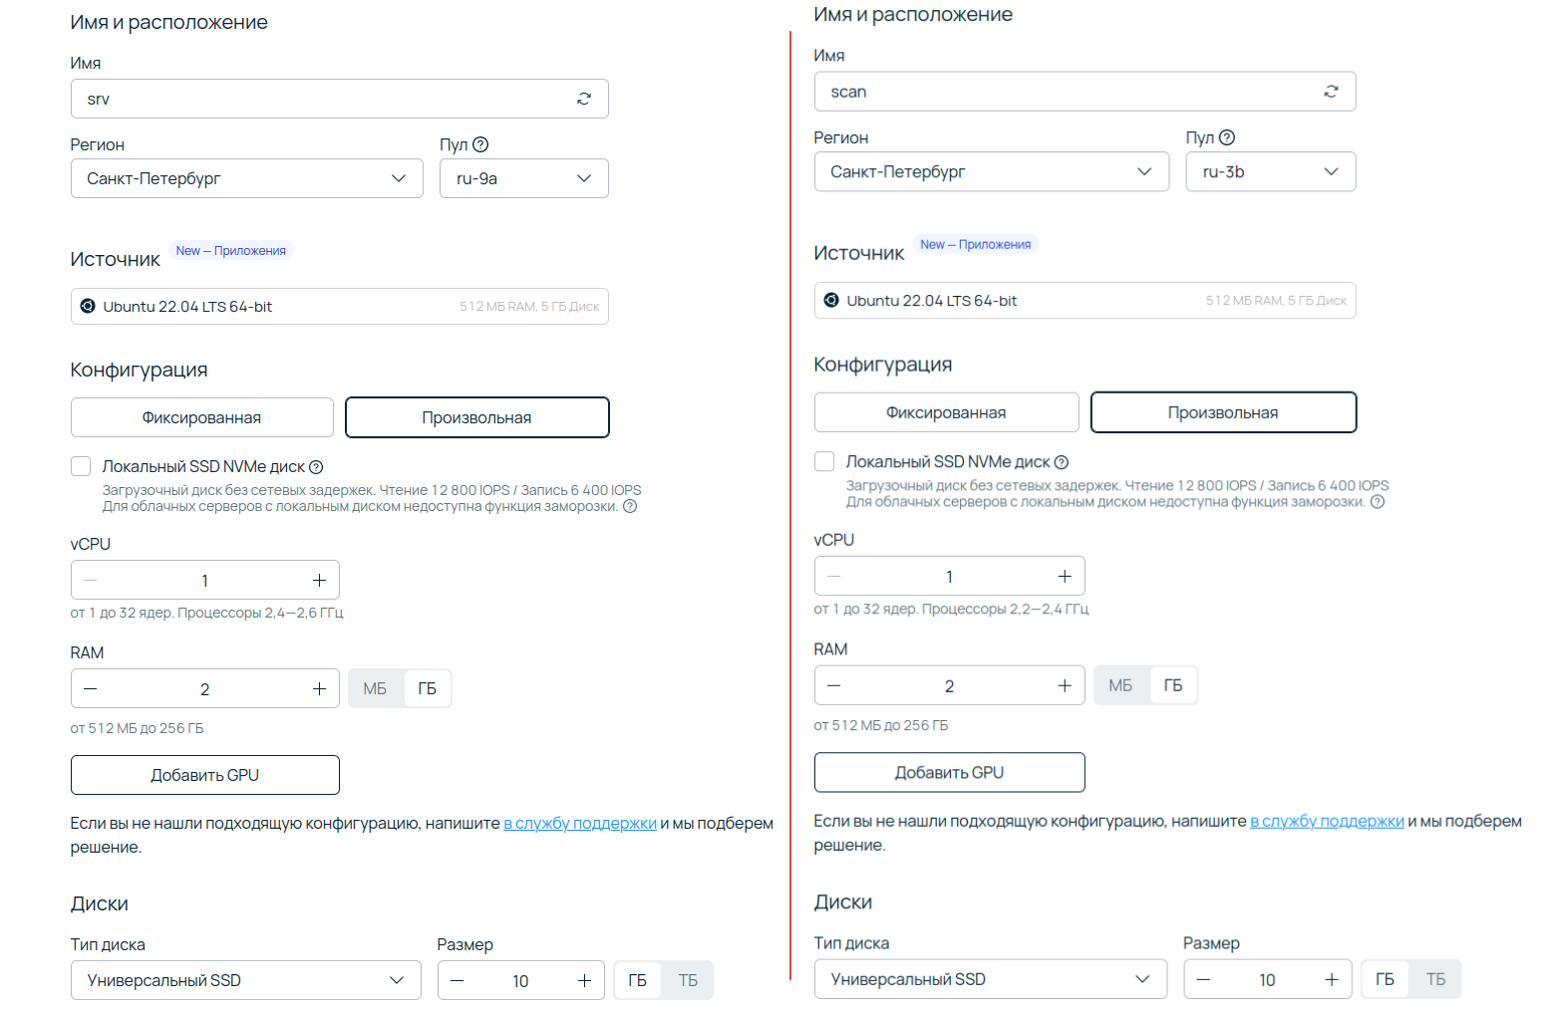Switch right disk size unit to ТБ

coord(1435,979)
